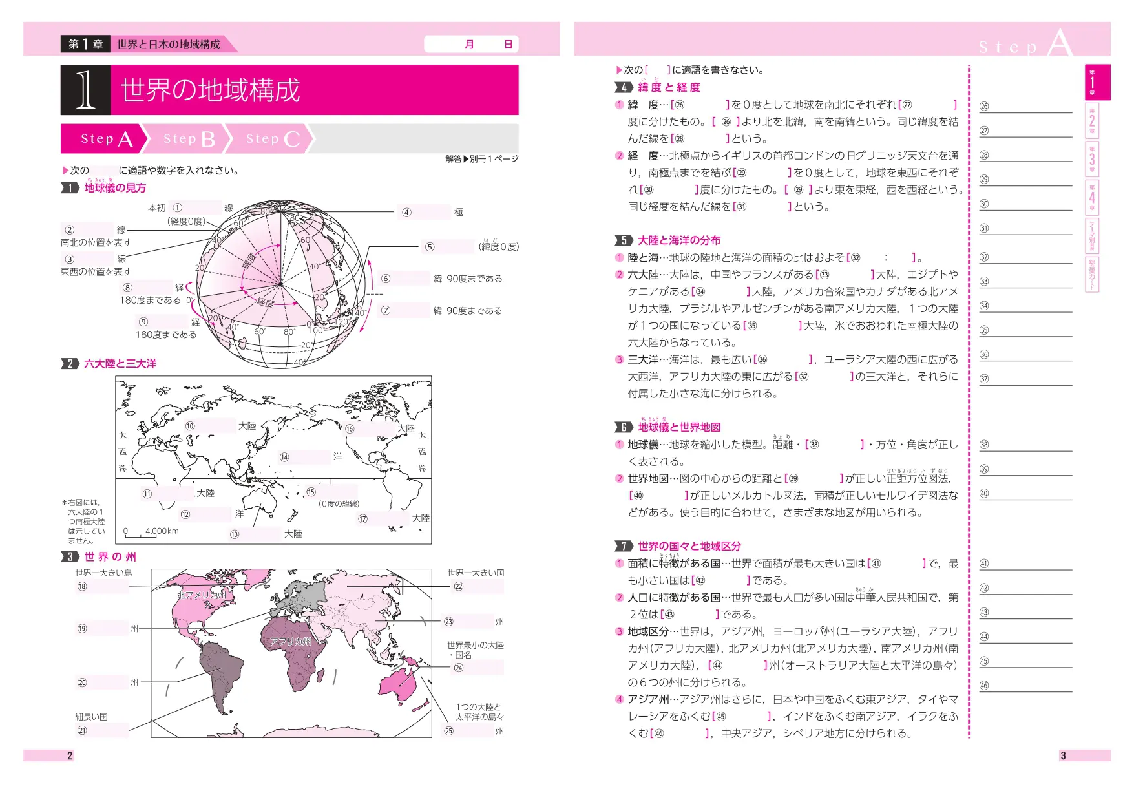
Task: Click the colored world regions map
Action: (x=291, y=653)
